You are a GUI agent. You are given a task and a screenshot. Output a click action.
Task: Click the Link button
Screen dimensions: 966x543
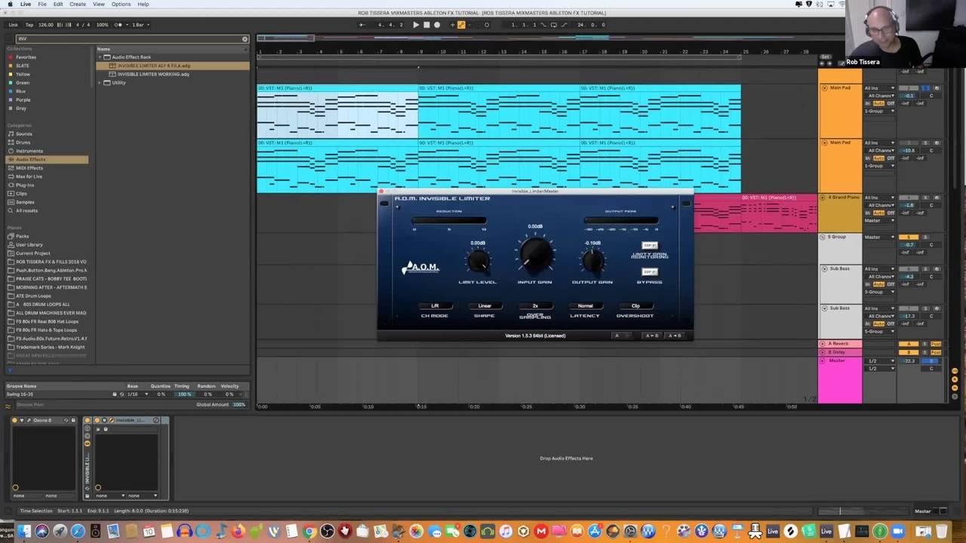click(x=14, y=25)
